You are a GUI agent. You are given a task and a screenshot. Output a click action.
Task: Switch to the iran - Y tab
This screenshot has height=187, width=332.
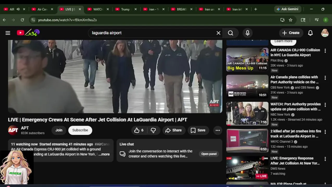coord(154,9)
